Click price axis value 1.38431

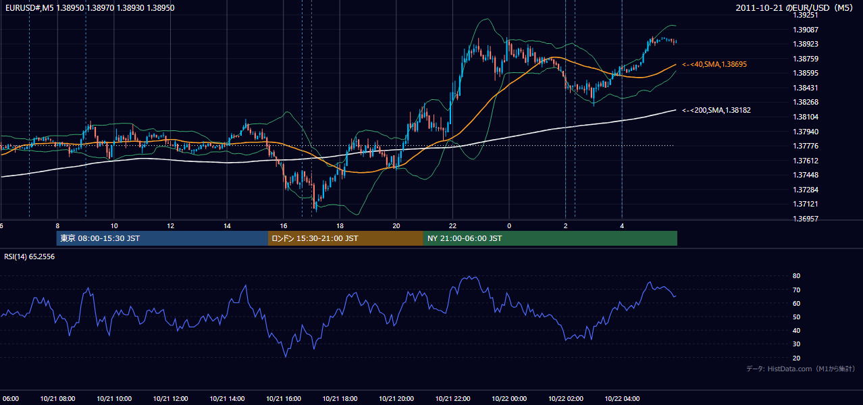(805, 88)
